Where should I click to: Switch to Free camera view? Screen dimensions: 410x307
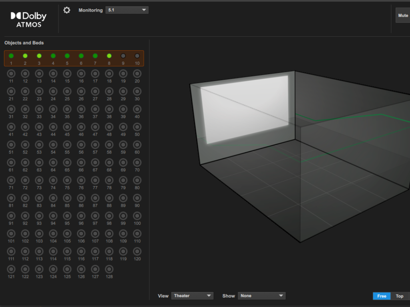coord(382,296)
